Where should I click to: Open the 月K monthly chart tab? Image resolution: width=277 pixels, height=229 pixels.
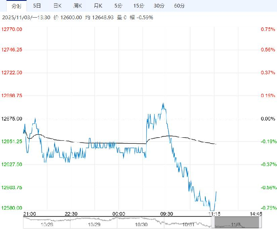tap(98, 6)
